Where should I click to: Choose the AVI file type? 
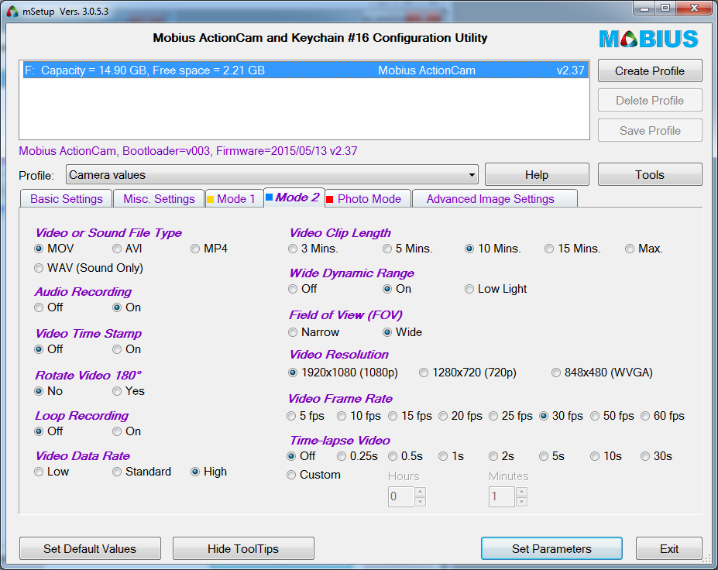point(127,249)
